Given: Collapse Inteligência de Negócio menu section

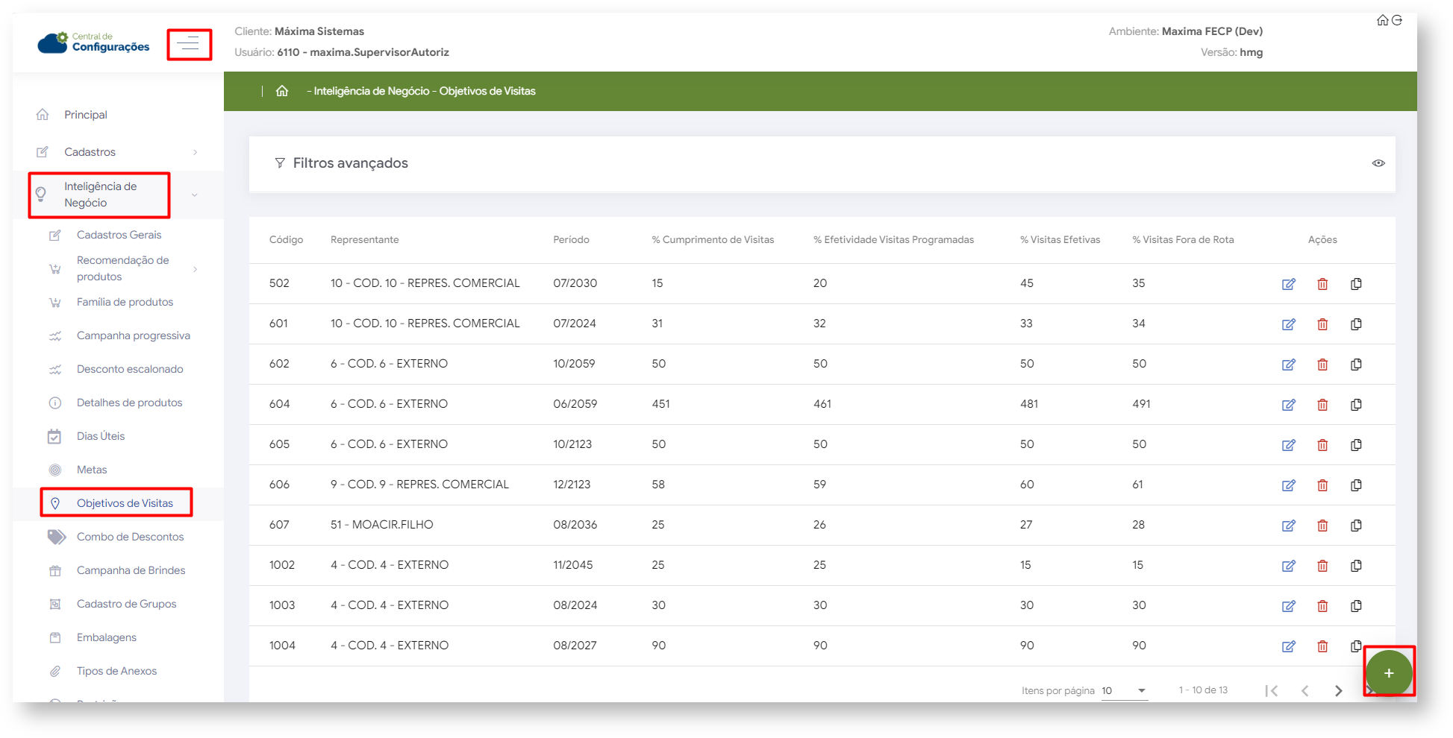Looking at the screenshot, I should (x=194, y=195).
